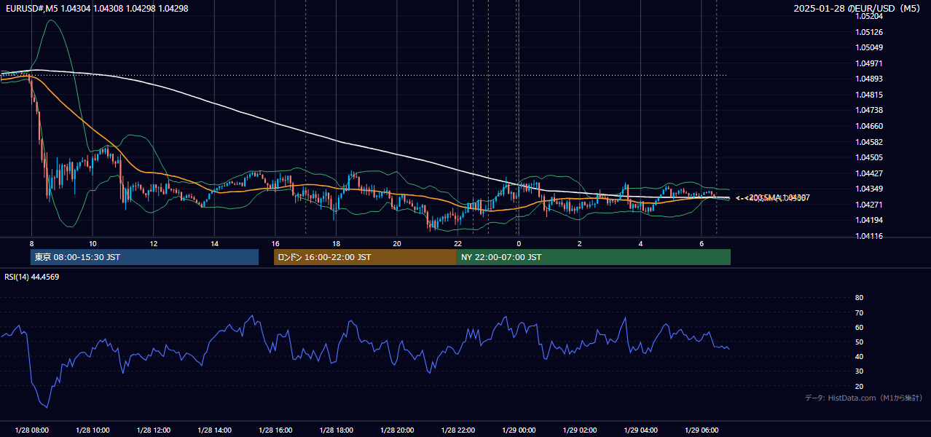Click price axis value 1.05049
The image size is (931, 437).
point(869,47)
